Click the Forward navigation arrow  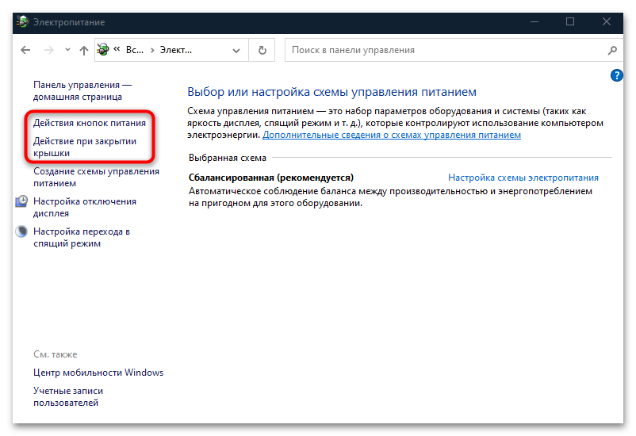click(x=49, y=50)
